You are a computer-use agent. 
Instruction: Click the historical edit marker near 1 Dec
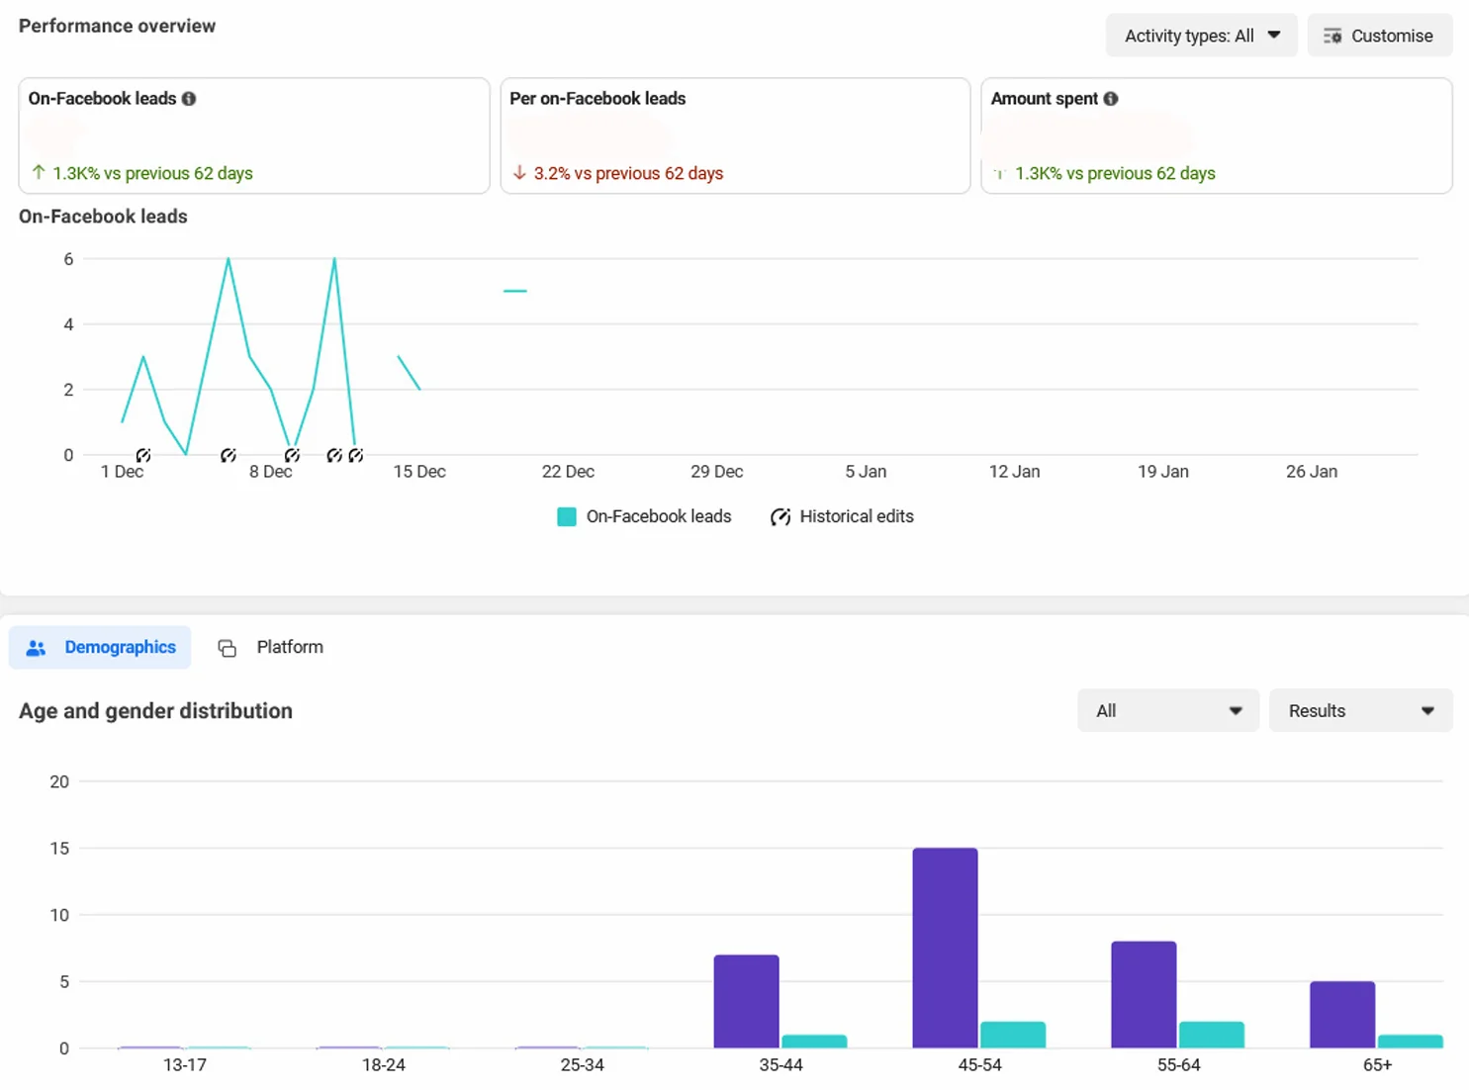pyautogui.click(x=143, y=456)
